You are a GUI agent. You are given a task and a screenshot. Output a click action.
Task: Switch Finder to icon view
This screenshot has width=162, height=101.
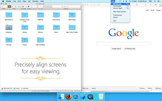[9, 6]
